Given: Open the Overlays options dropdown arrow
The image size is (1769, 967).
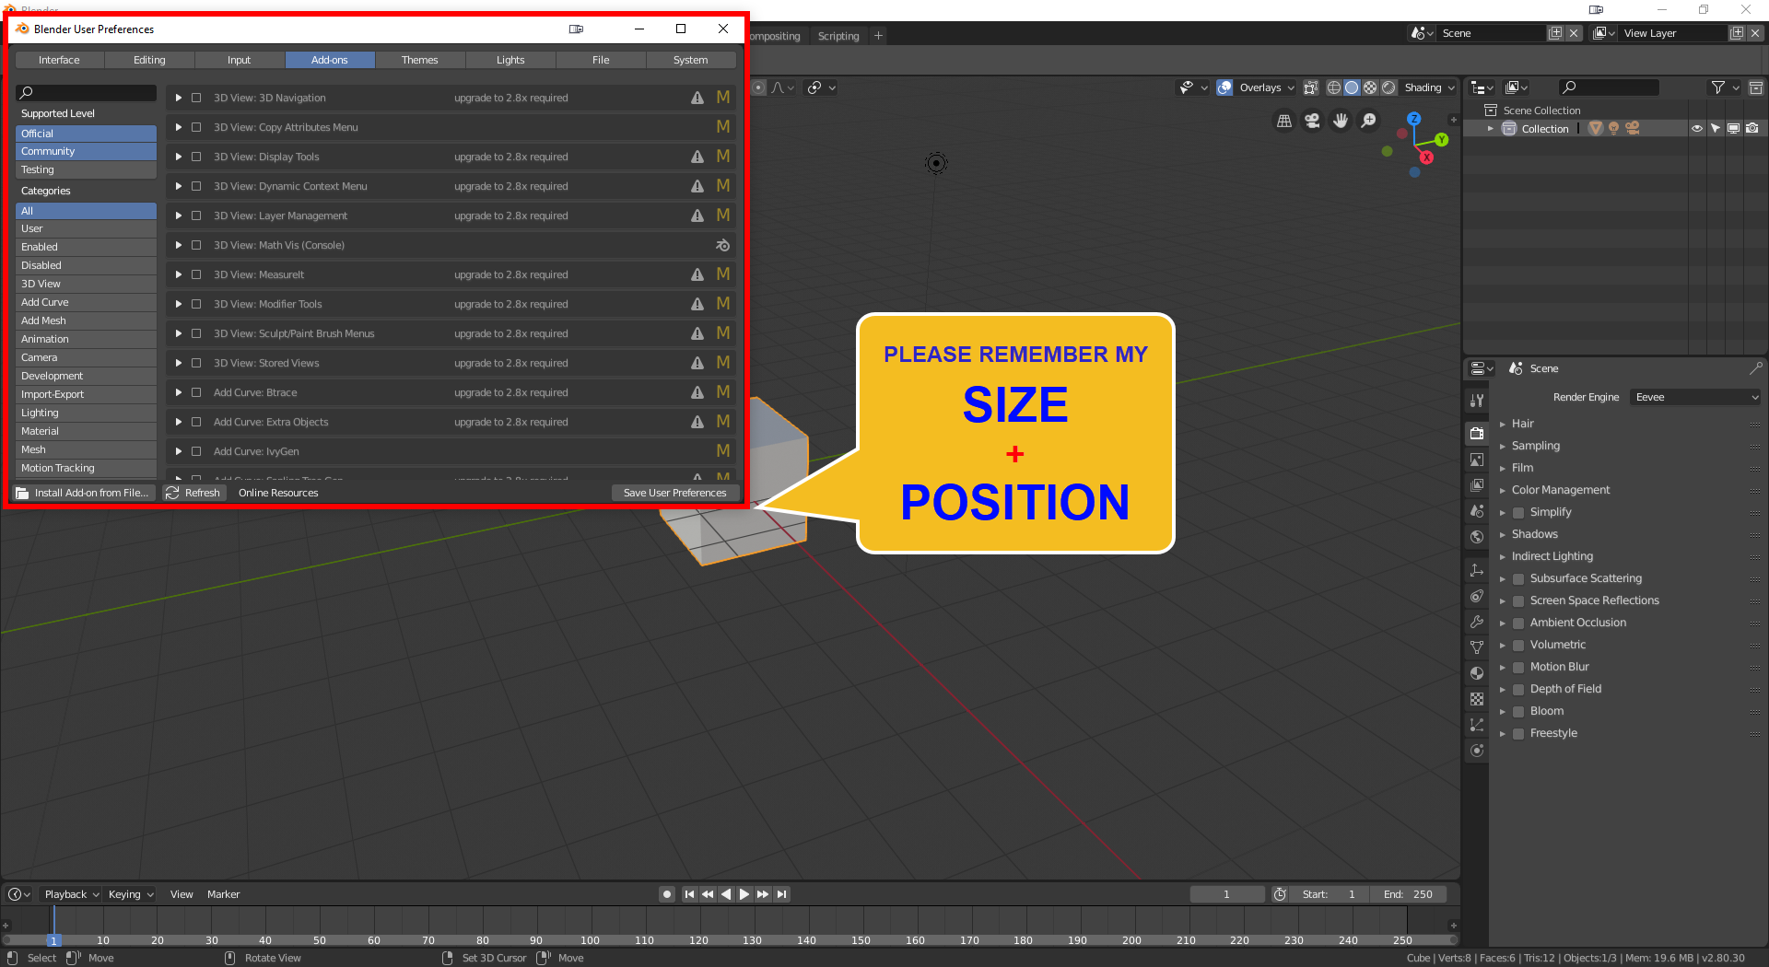Looking at the screenshot, I should 1291,87.
